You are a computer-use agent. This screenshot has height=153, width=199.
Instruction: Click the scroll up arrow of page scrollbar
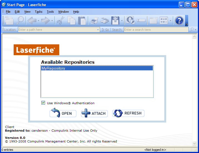195,37
